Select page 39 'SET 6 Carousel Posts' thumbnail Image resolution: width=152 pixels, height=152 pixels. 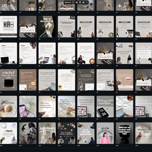(x=144, y=5)
